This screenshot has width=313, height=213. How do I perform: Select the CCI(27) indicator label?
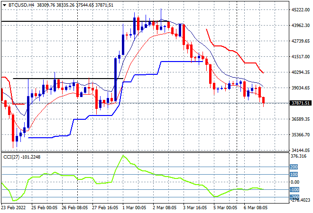(11, 157)
